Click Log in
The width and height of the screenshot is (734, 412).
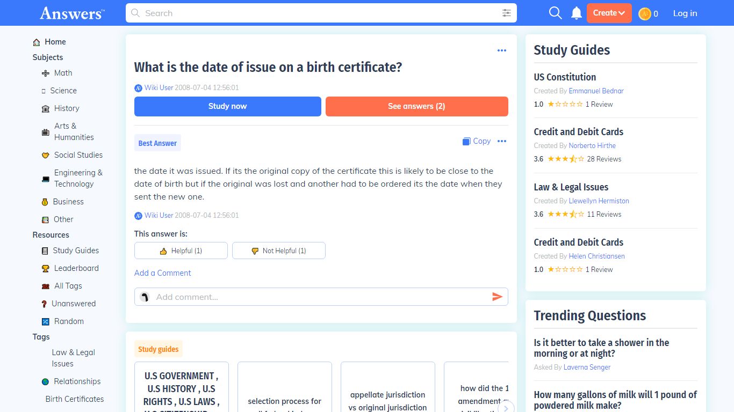click(x=685, y=13)
